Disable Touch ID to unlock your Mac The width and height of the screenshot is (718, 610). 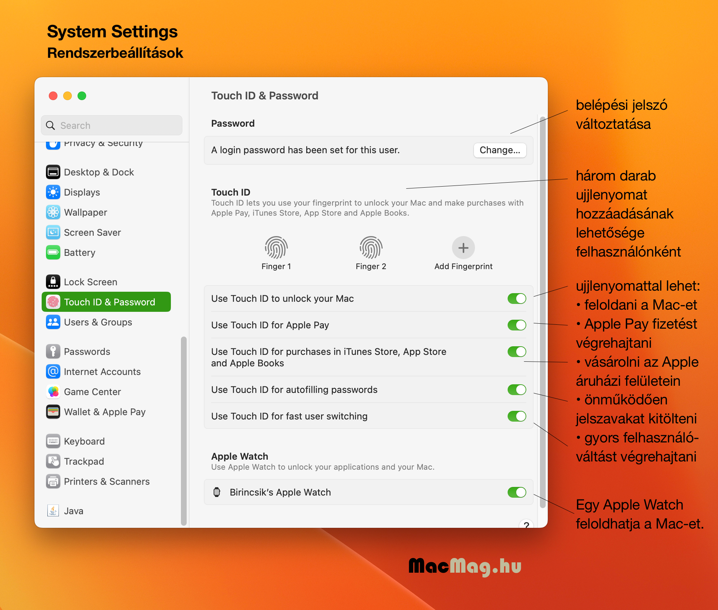tap(517, 299)
